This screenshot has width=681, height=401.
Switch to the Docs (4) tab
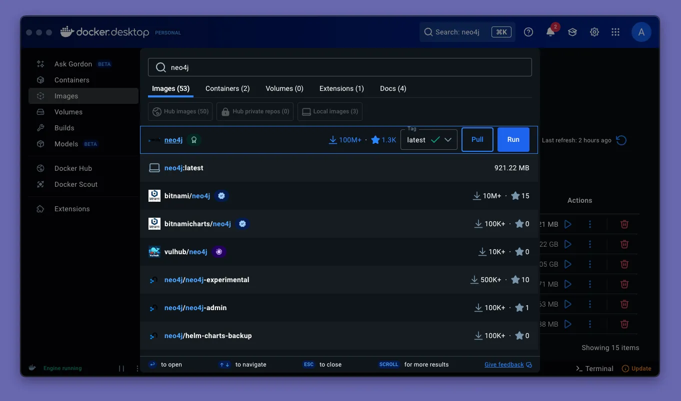coord(393,88)
